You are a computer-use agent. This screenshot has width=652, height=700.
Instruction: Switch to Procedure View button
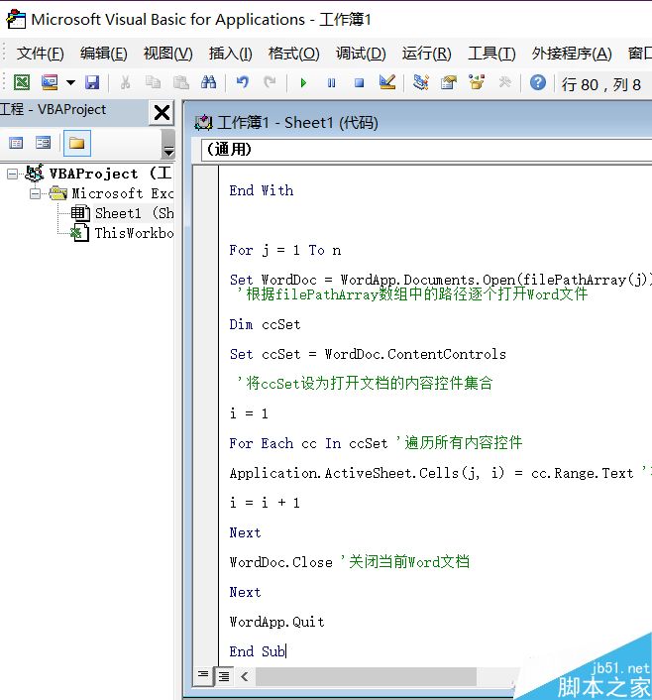tap(203, 674)
